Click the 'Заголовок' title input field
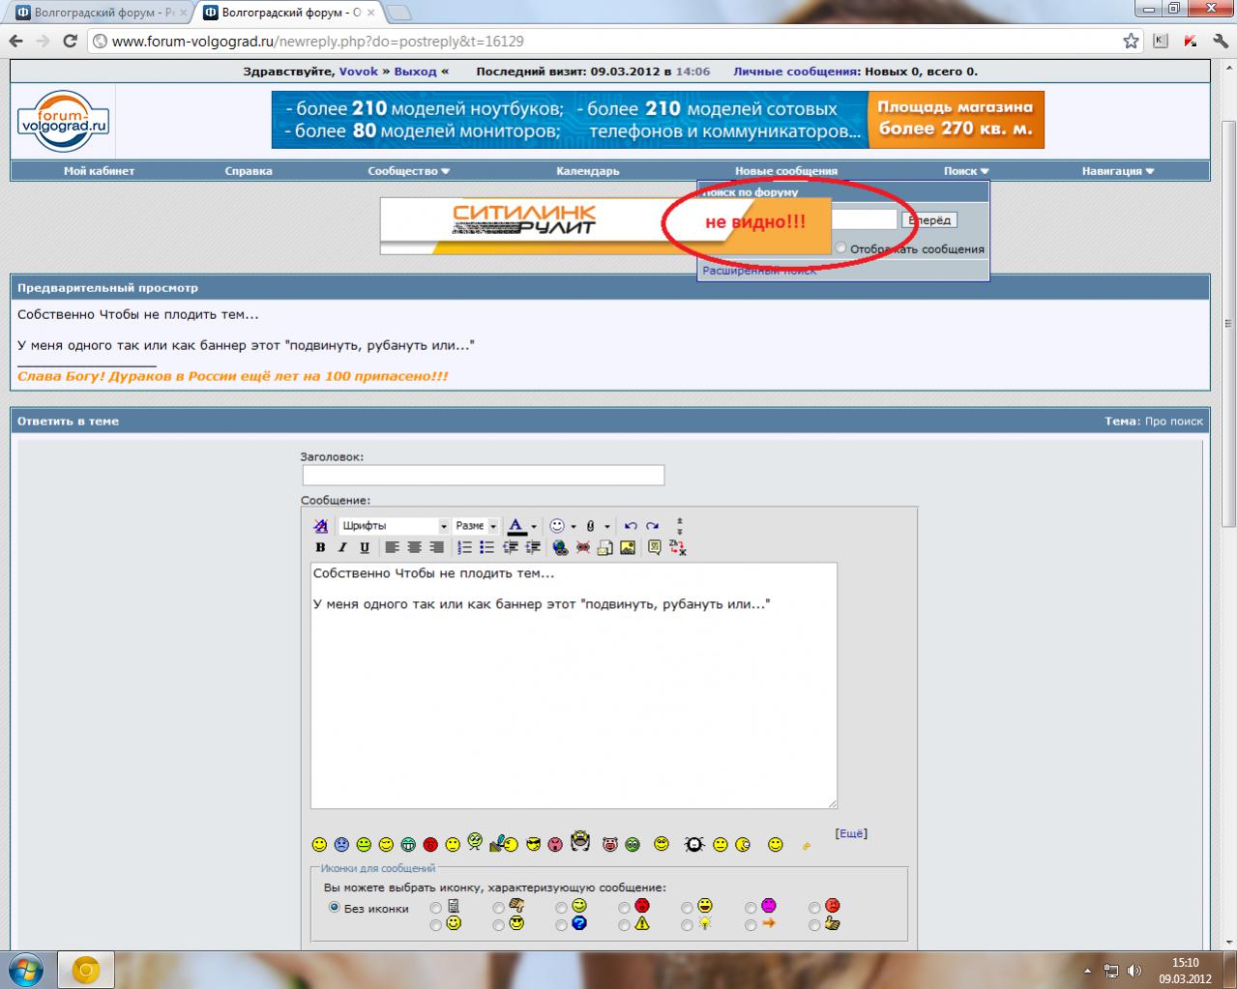 point(484,475)
